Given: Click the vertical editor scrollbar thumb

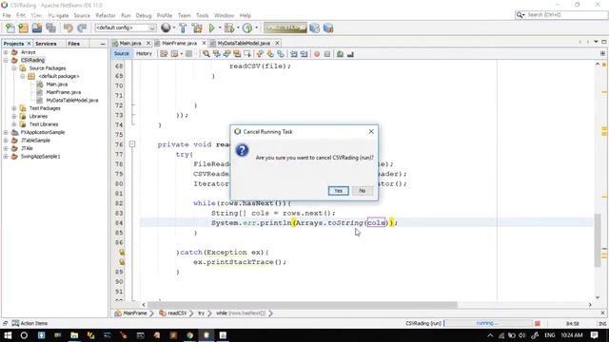Looking at the screenshot, I should click(x=598, y=240).
